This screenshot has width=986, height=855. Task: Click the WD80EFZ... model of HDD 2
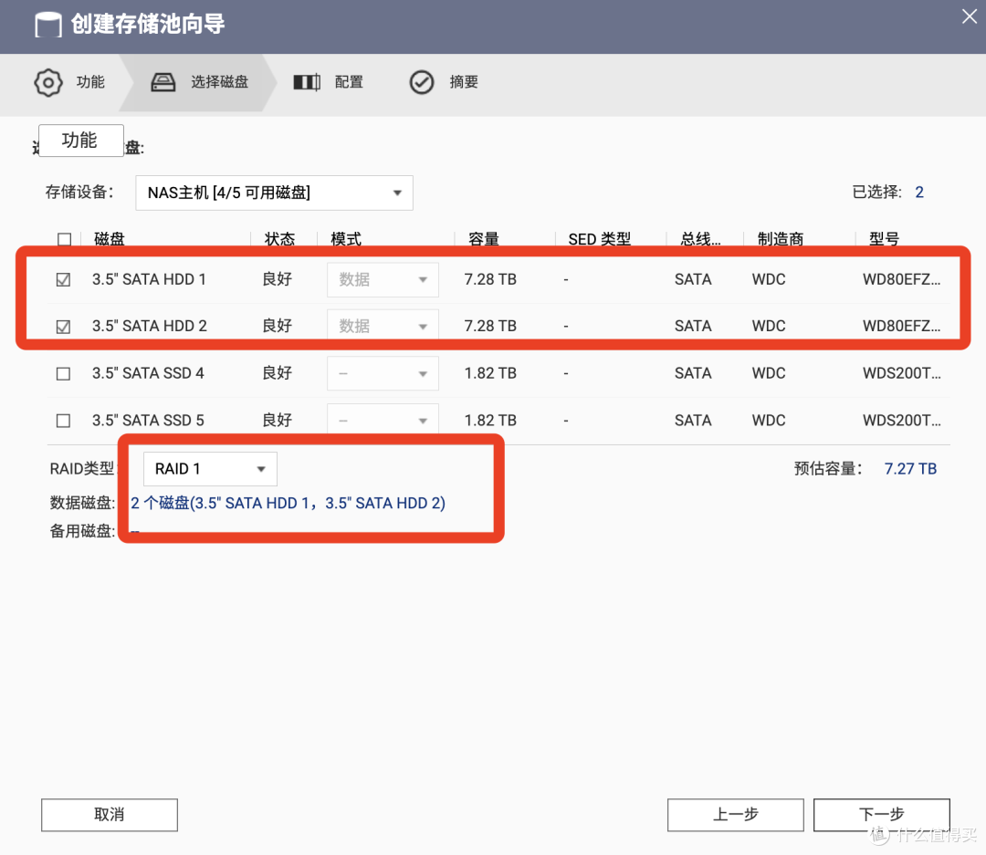902,327
